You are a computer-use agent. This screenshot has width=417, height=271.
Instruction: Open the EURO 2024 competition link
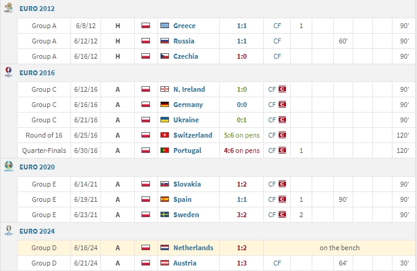(x=37, y=231)
